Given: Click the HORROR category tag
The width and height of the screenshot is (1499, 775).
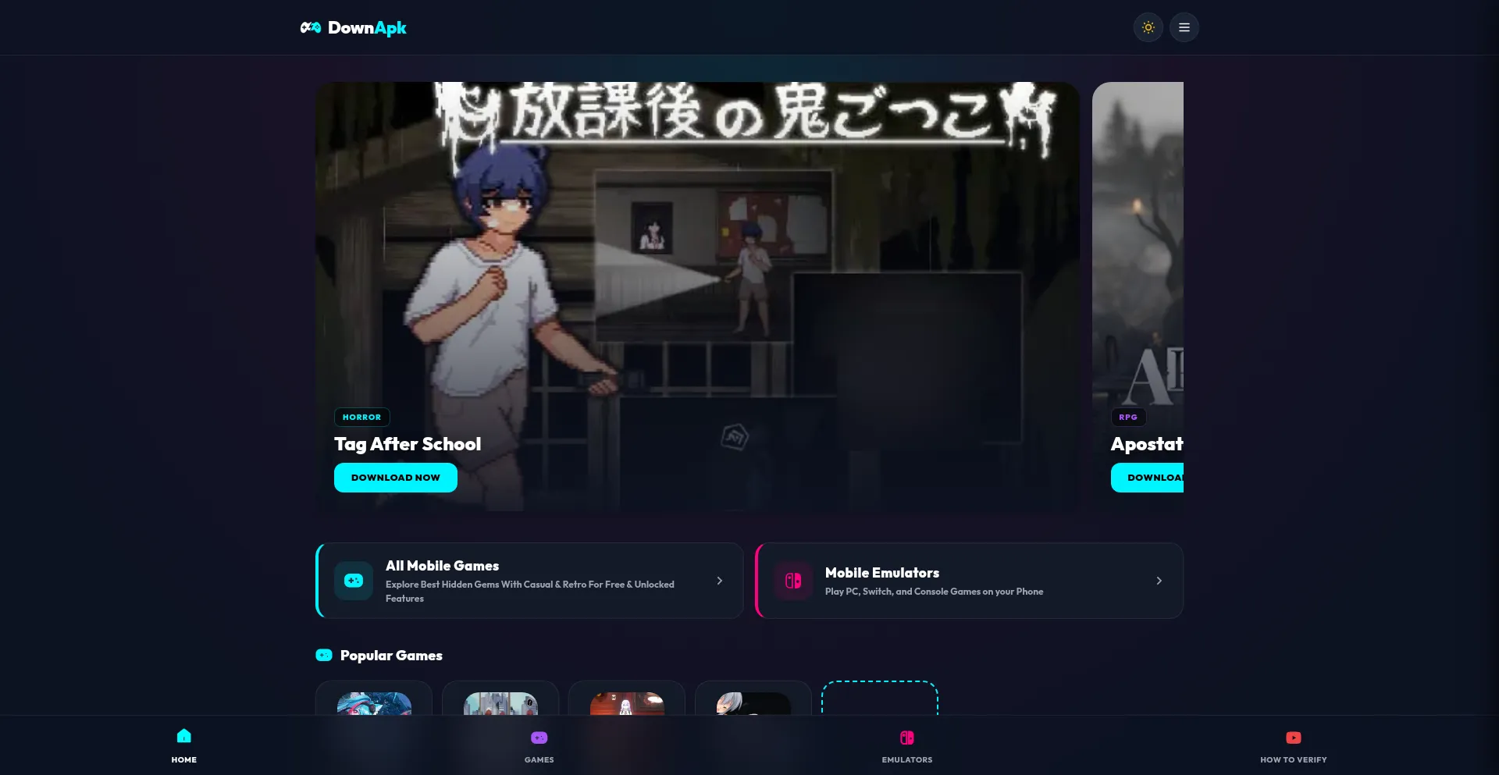Looking at the screenshot, I should [361, 417].
